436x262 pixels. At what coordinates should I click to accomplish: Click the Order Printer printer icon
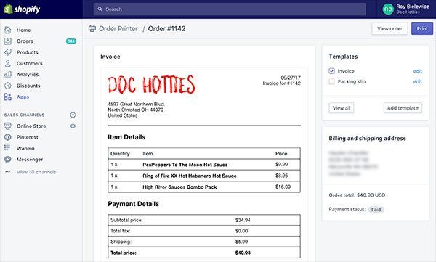(92, 28)
